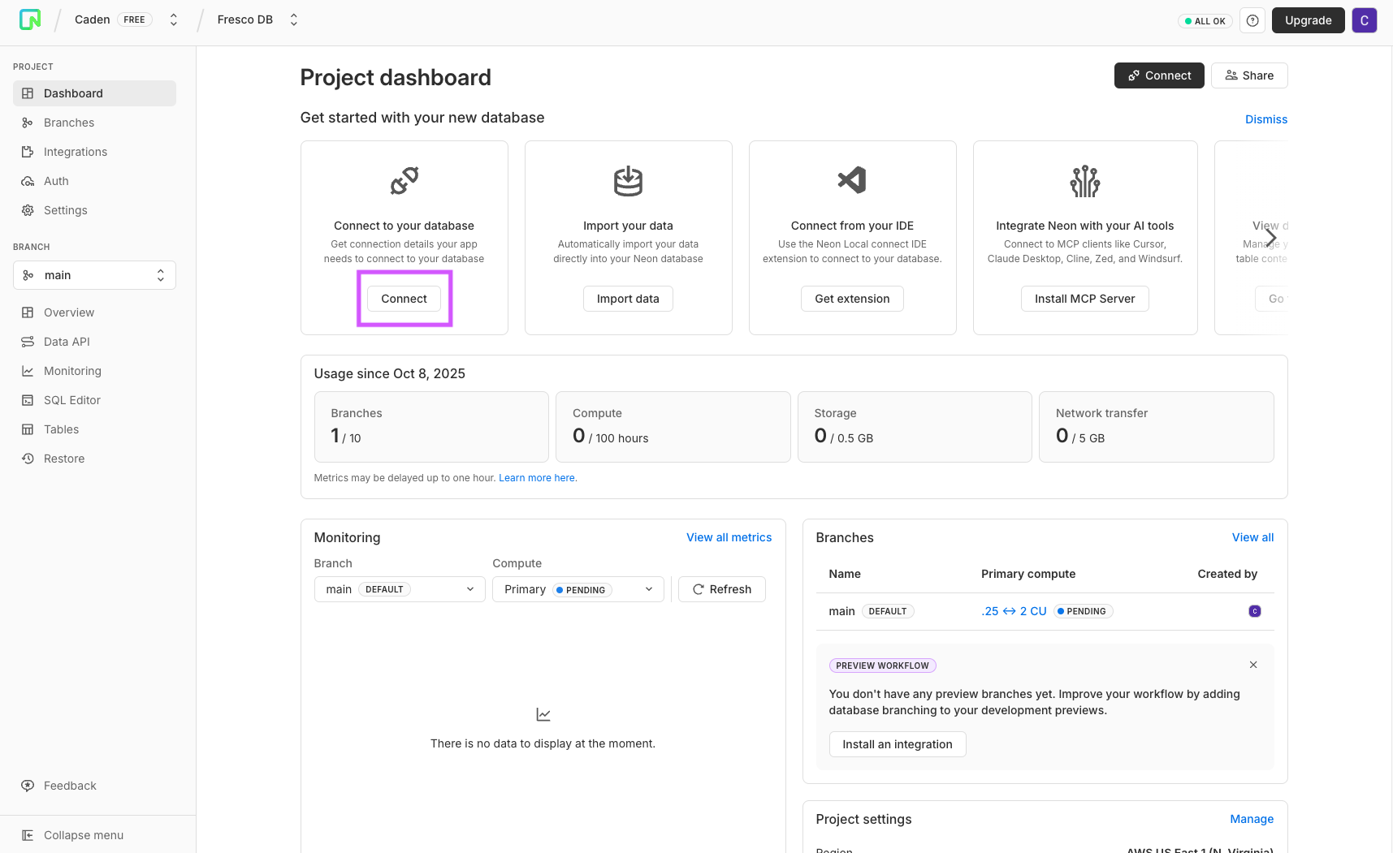Click the Import your data database icon
1393x853 pixels.
pyautogui.click(x=628, y=181)
